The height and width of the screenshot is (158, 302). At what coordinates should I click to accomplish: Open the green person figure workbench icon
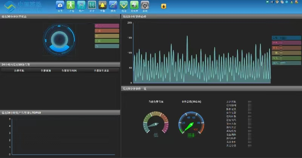[71, 5]
